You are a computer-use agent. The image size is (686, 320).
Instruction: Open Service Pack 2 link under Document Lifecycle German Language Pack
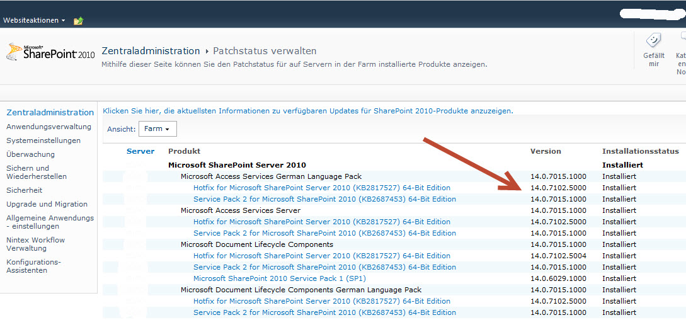[324, 313]
